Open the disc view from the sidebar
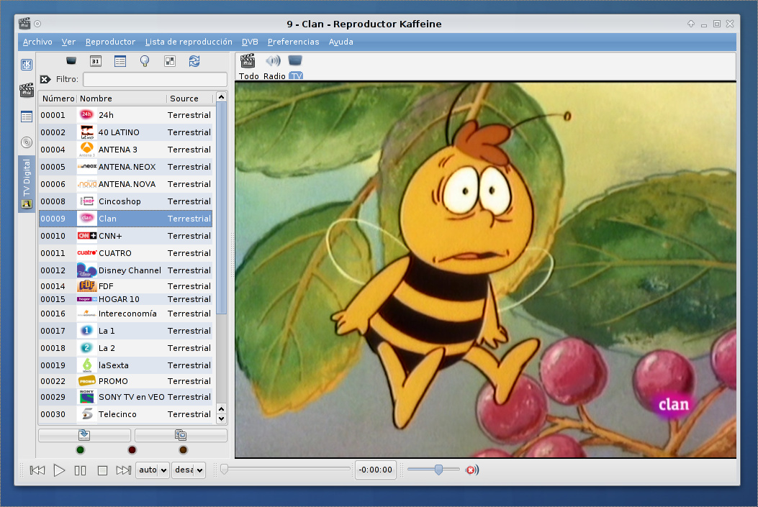 (x=27, y=142)
